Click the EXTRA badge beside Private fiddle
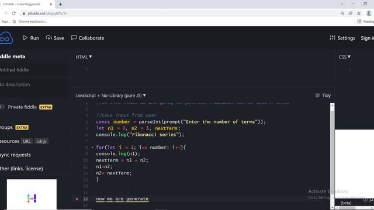The height and width of the screenshot is (210, 374). (46, 107)
